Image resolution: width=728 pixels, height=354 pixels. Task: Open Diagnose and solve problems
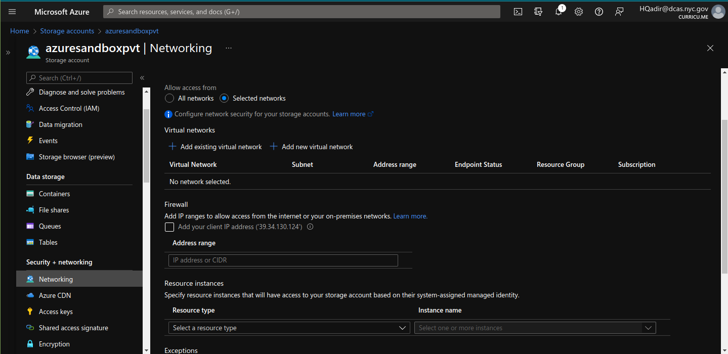point(81,92)
